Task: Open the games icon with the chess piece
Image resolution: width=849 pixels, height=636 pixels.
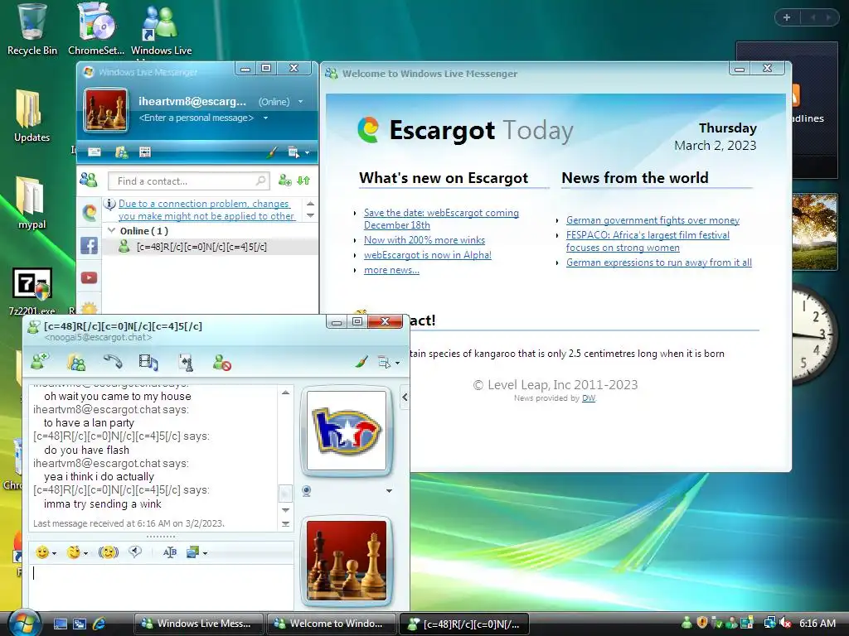Action: (x=186, y=363)
